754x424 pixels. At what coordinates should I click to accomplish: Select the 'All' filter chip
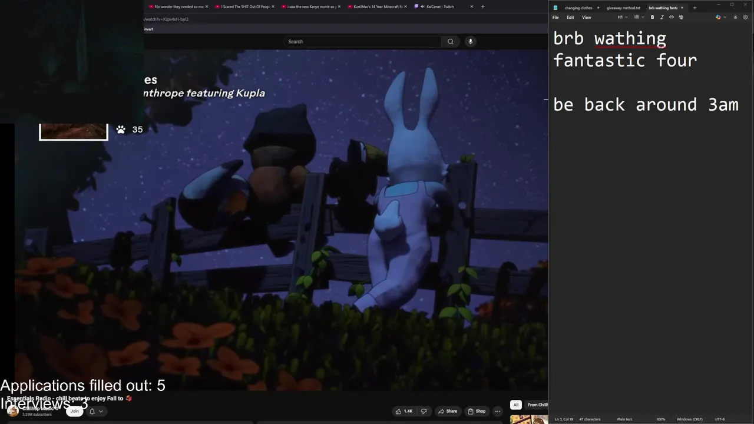516,405
